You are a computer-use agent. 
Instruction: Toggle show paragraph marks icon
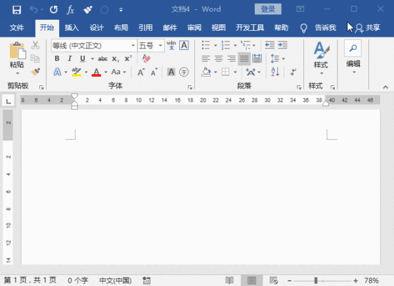[293, 72]
